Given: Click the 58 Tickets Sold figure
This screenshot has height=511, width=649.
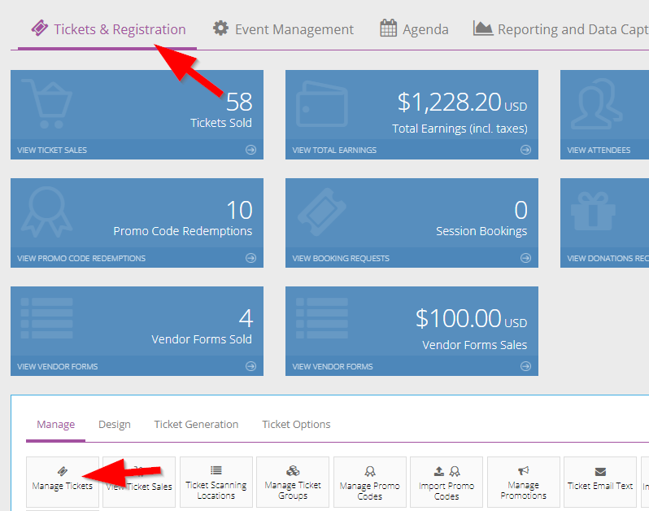Looking at the screenshot, I should point(239,102).
